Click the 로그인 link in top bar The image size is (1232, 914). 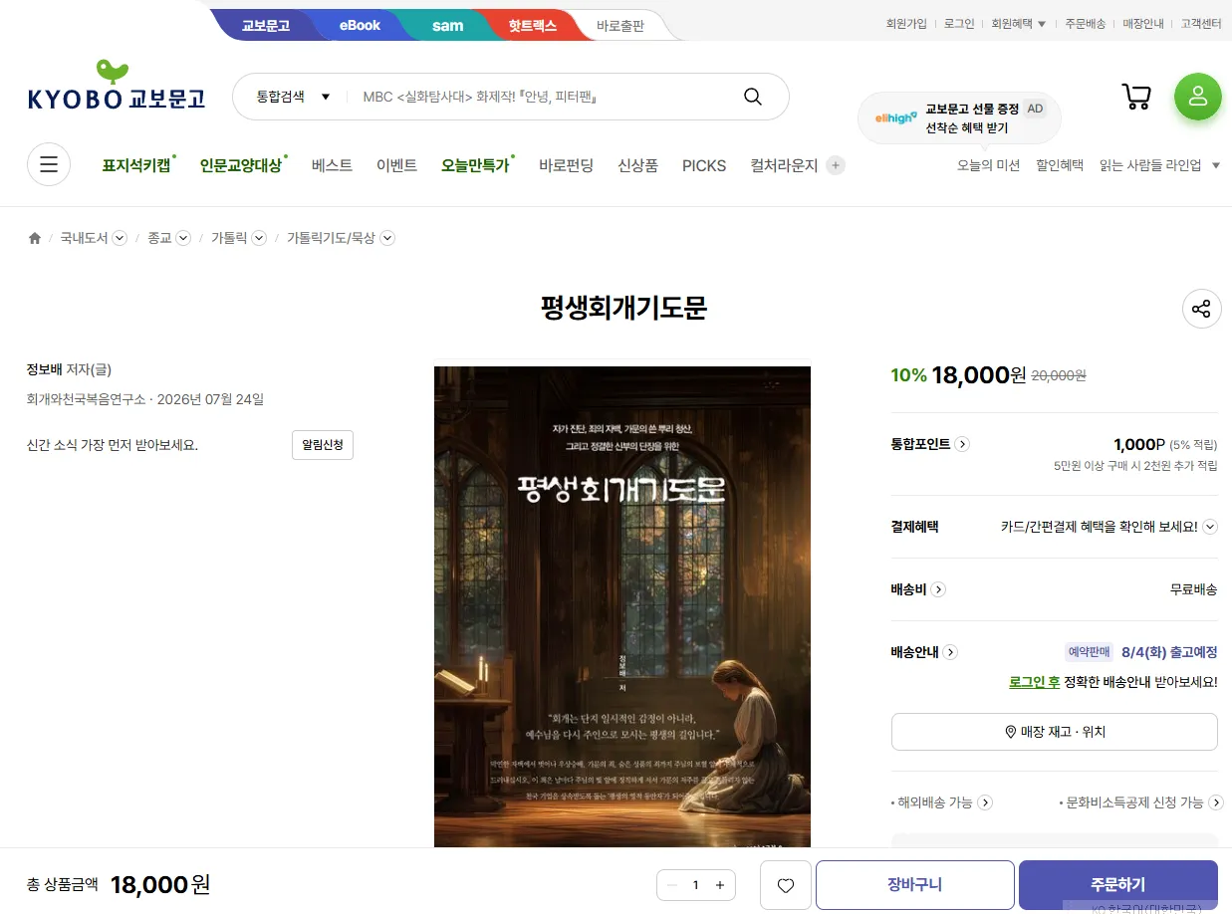click(x=959, y=24)
